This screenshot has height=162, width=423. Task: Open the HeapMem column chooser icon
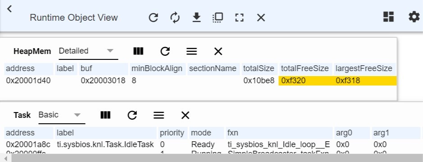click(138, 51)
